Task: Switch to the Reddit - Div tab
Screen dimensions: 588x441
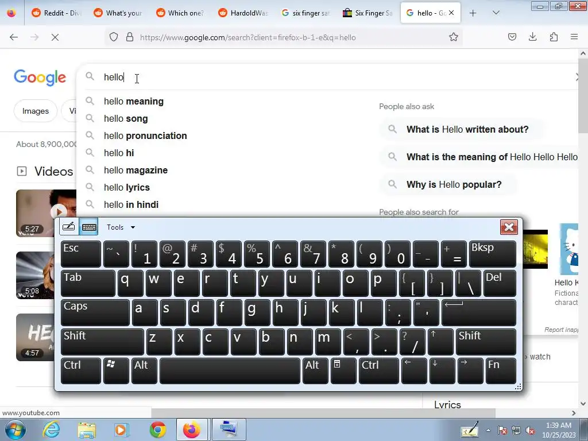Action: (x=56, y=13)
